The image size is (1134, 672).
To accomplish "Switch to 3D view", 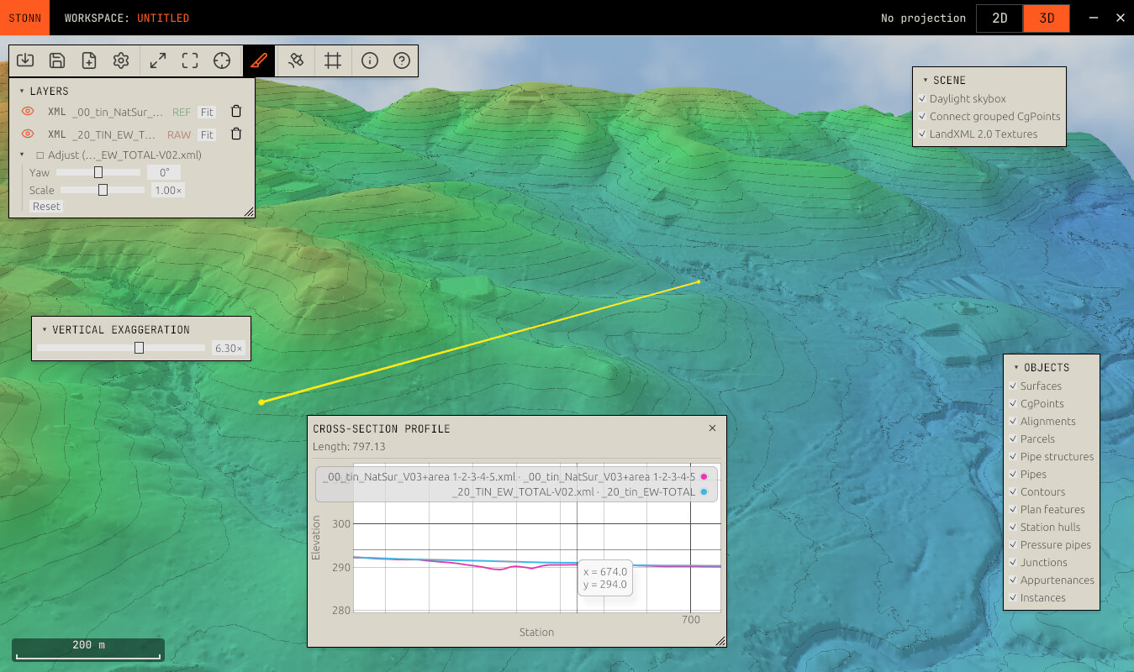I will [1047, 18].
